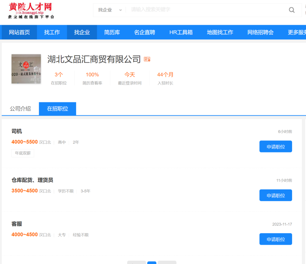Switch to 公司介绍 tab
Viewport: 306px width, 264px height.
click(20, 109)
